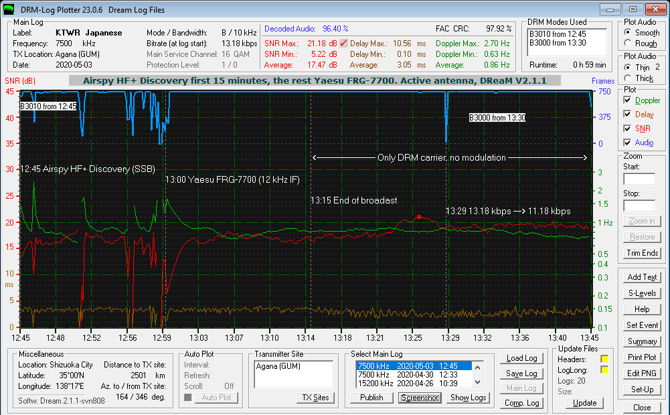Click the 13:00 Yaesu FRG-7700 annotation

pyautogui.click(x=232, y=179)
